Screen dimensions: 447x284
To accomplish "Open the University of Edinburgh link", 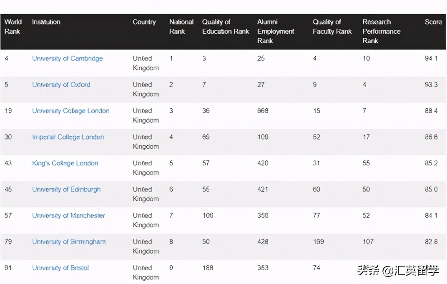I will (x=66, y=190).
